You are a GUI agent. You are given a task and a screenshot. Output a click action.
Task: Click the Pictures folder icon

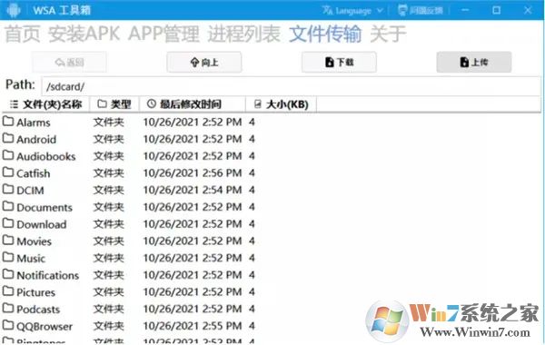point(8,291)
